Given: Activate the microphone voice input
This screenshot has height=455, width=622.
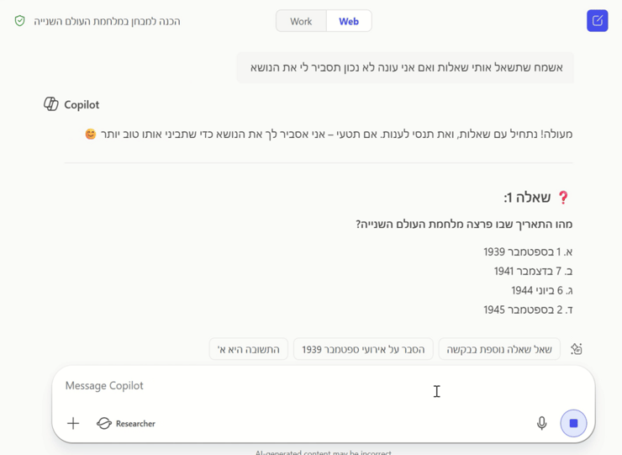Looking at the screenshot, I should pos(541,423).
